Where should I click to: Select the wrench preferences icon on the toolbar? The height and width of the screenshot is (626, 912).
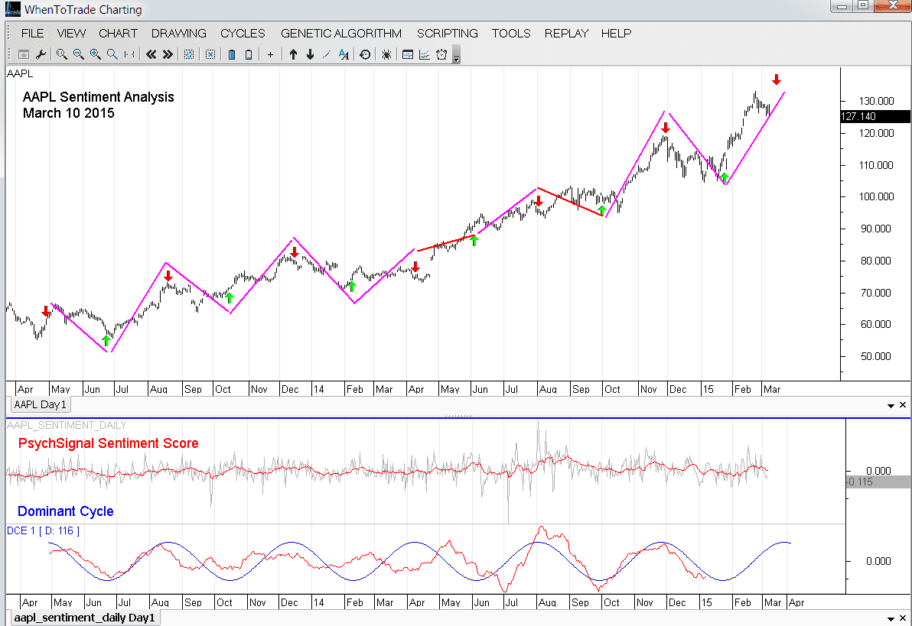coord(42,54)
